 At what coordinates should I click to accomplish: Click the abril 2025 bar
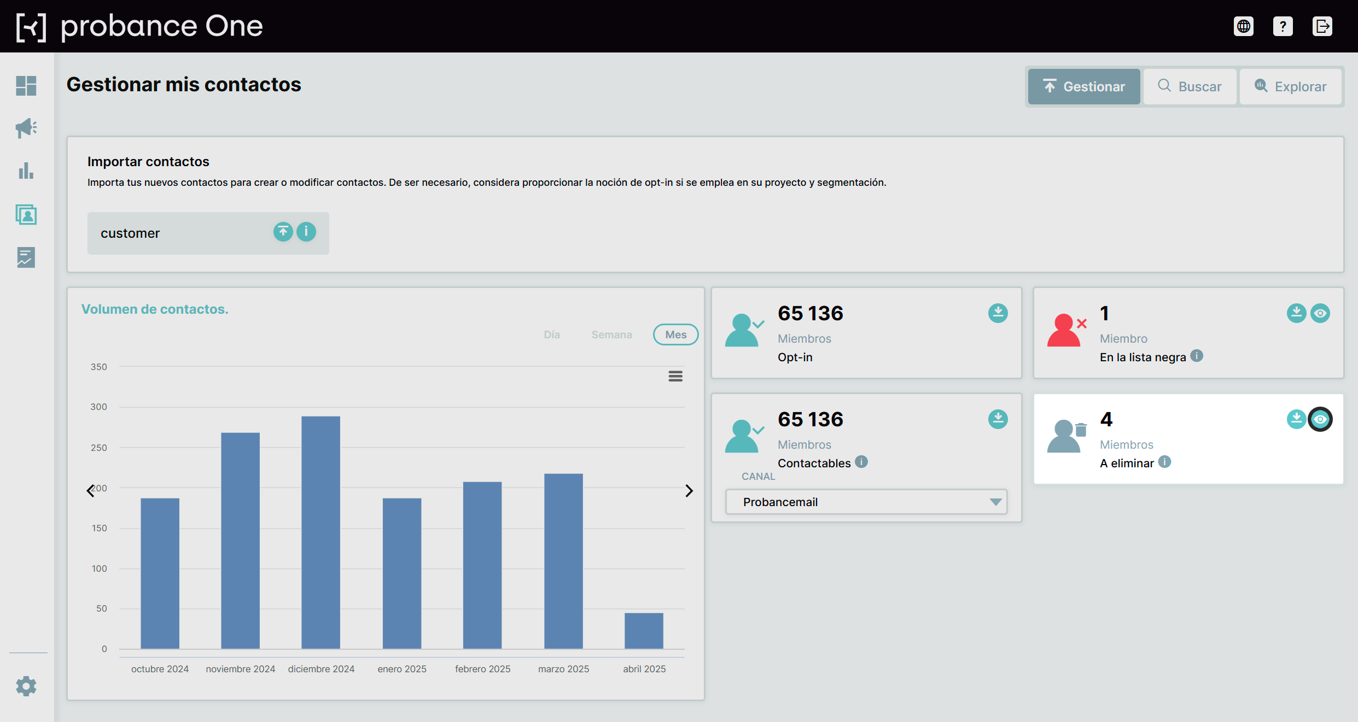[644, 631]
